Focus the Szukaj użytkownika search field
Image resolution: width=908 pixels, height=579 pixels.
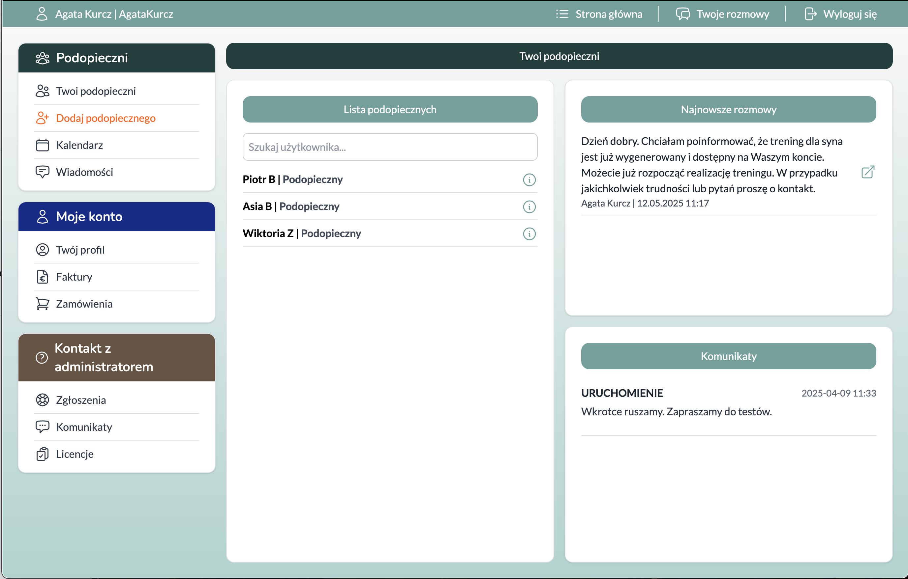390,147
